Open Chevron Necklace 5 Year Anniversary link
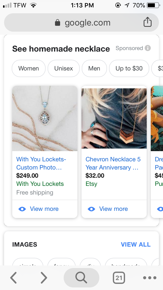Screen dimensions: 163x290 pos(113,163)
